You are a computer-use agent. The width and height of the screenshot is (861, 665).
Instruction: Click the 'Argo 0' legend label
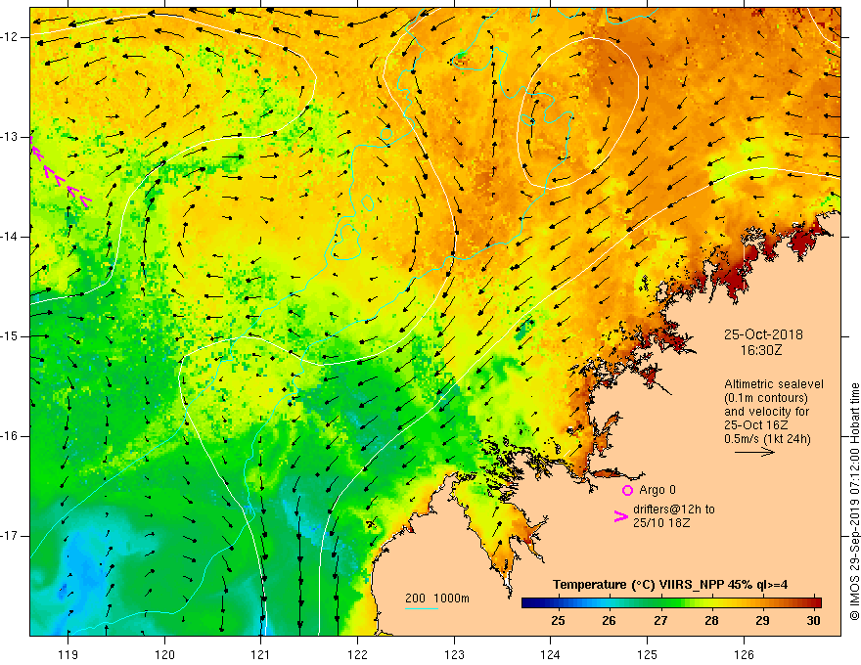[657, 490]
